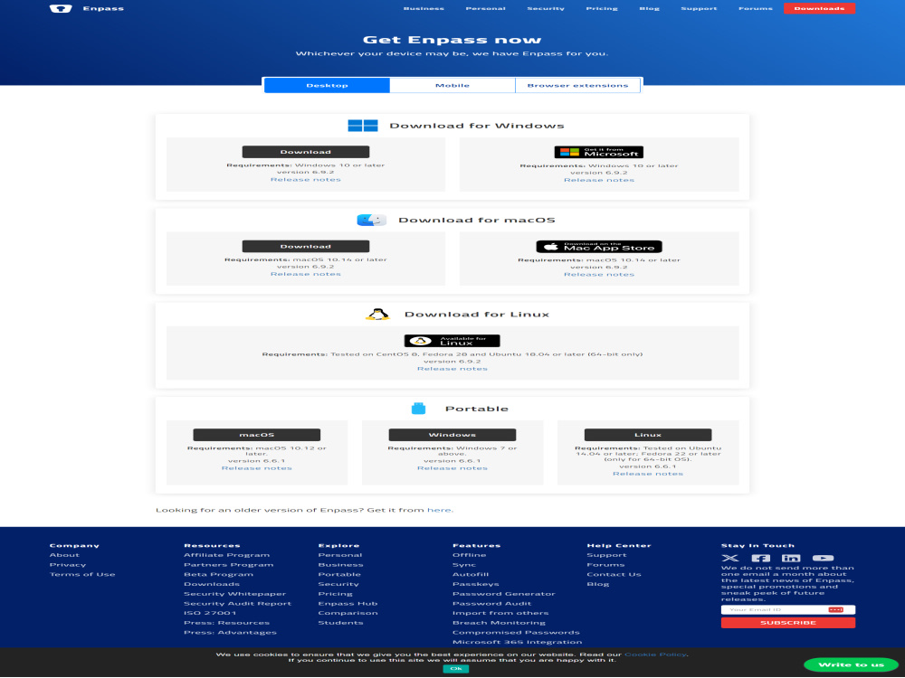Open Partners Program footer link

[x=229, y=565]
